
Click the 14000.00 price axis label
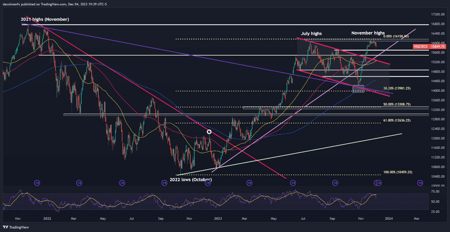[x=438, y=91]
